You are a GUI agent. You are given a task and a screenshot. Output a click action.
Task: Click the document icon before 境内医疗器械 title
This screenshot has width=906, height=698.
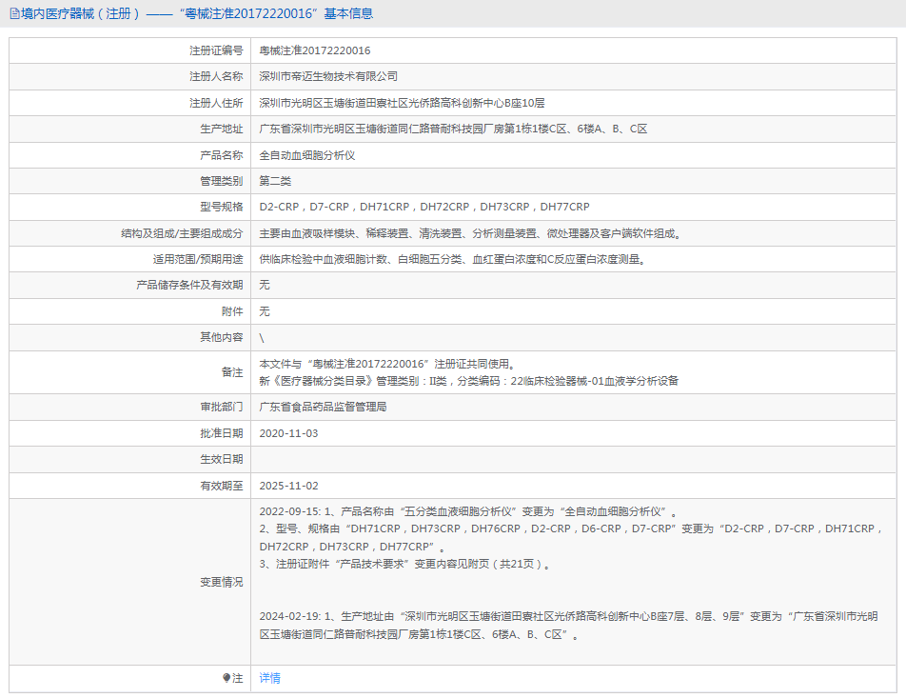[14, 13]
